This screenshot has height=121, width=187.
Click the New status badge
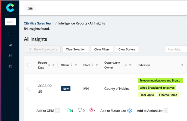click(x=66, y=89)
